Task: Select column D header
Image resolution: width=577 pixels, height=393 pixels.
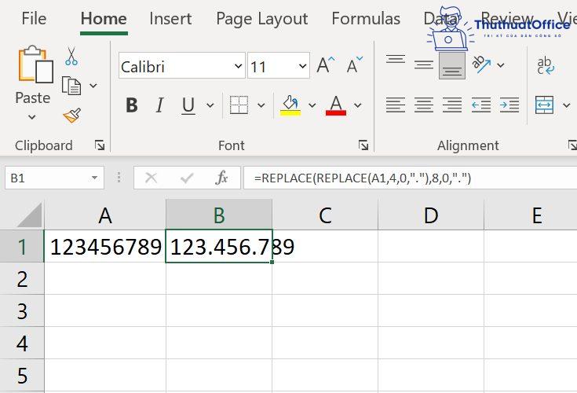Action: click(x=431, y=215)
